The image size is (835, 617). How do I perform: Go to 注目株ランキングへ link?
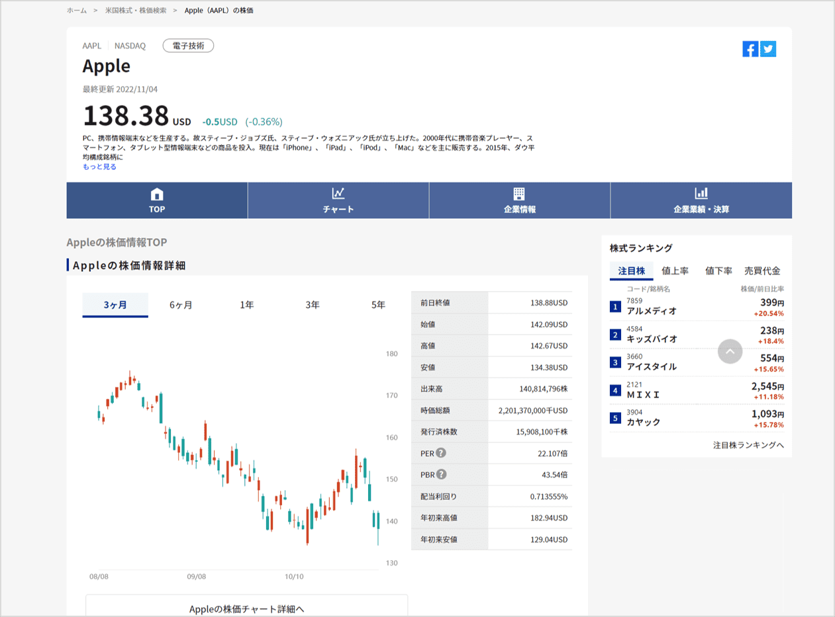point(748,445)
